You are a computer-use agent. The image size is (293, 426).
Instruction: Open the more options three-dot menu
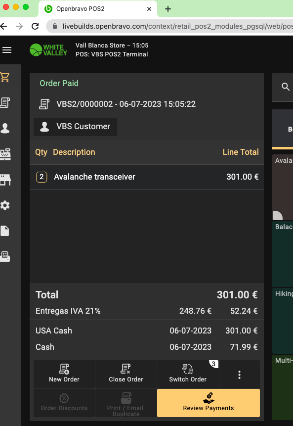tap(239, 375)
